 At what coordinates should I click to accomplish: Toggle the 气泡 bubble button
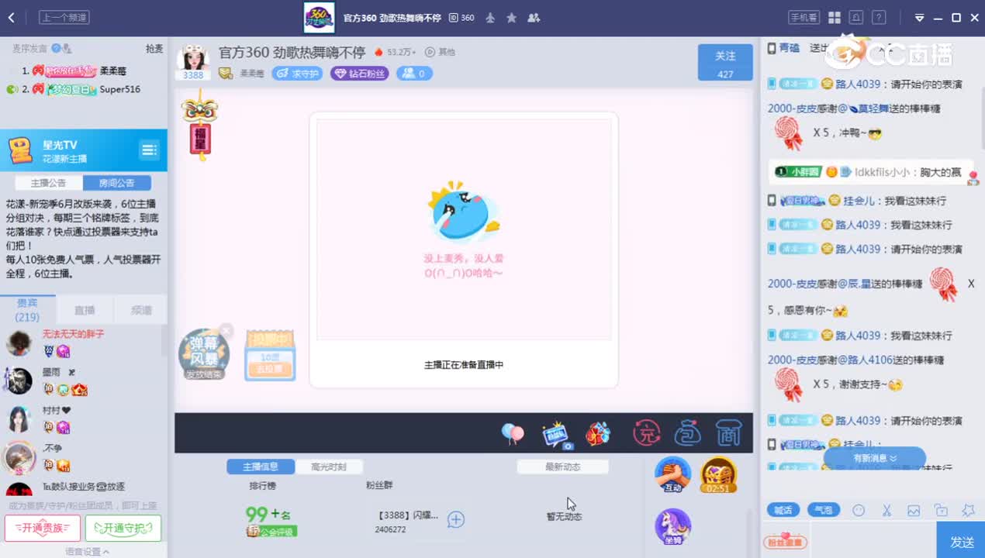point(824,510)
